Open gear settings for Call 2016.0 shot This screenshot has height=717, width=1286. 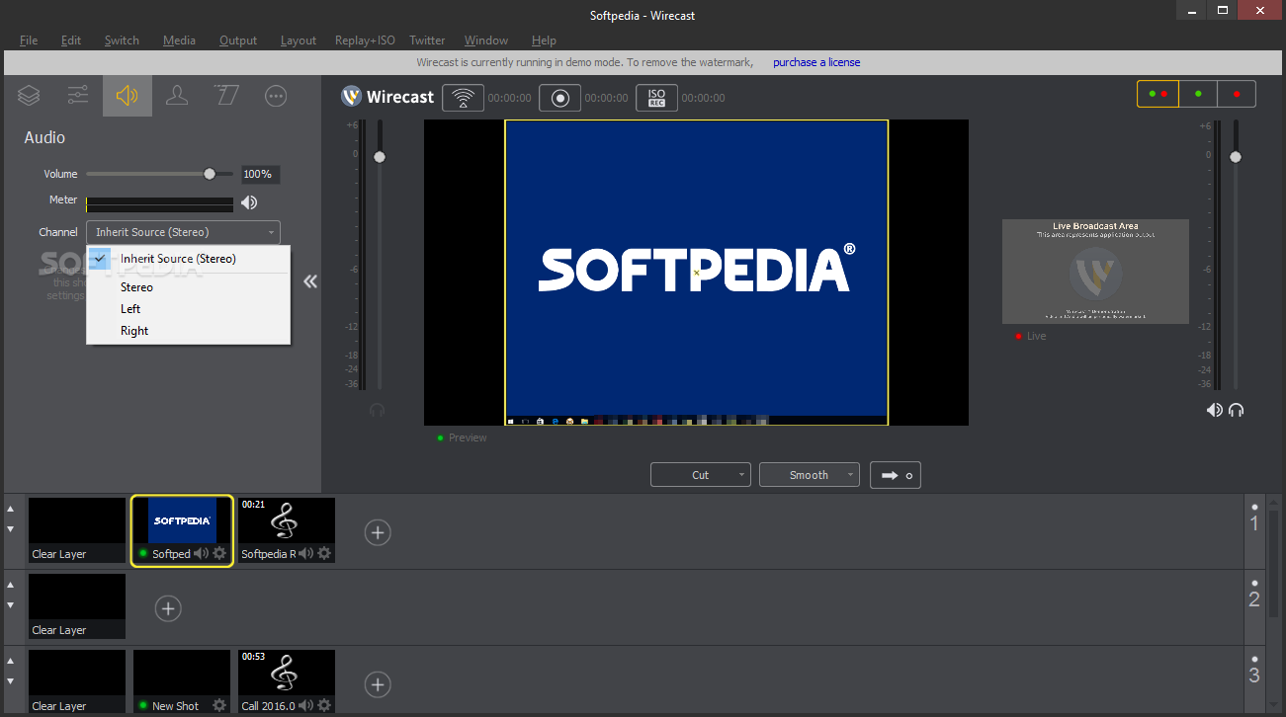click(x=324, y=706)
